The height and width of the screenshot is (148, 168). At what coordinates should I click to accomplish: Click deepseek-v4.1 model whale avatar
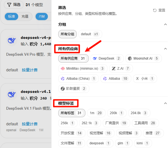point(12,95)
